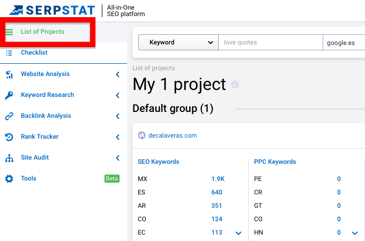The height and width of the screenshot is (241, 365).
Task: Expand the Website Analysis submenu chevron
Action: coord(117,74)
